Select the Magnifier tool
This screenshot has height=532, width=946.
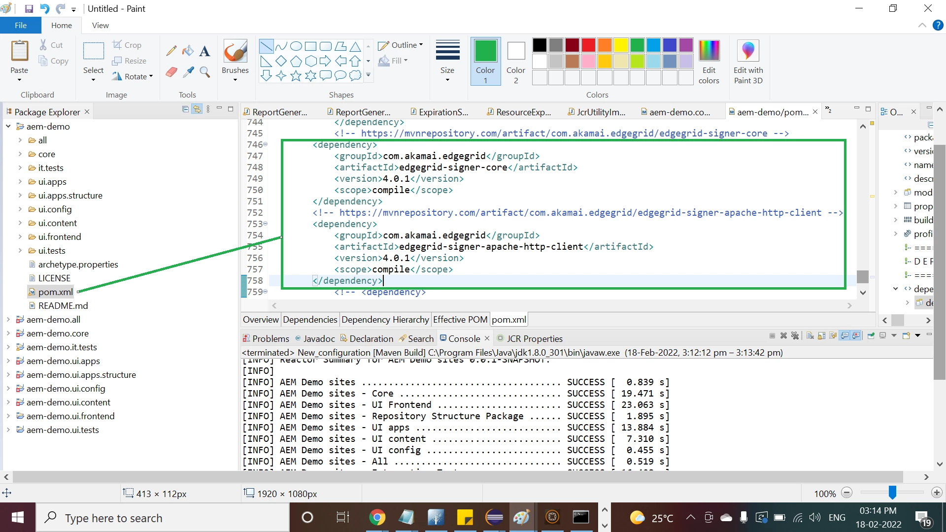coord(204,72)
